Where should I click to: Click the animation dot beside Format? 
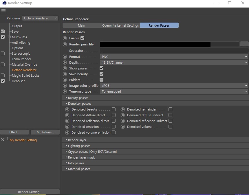click(65, 57)
